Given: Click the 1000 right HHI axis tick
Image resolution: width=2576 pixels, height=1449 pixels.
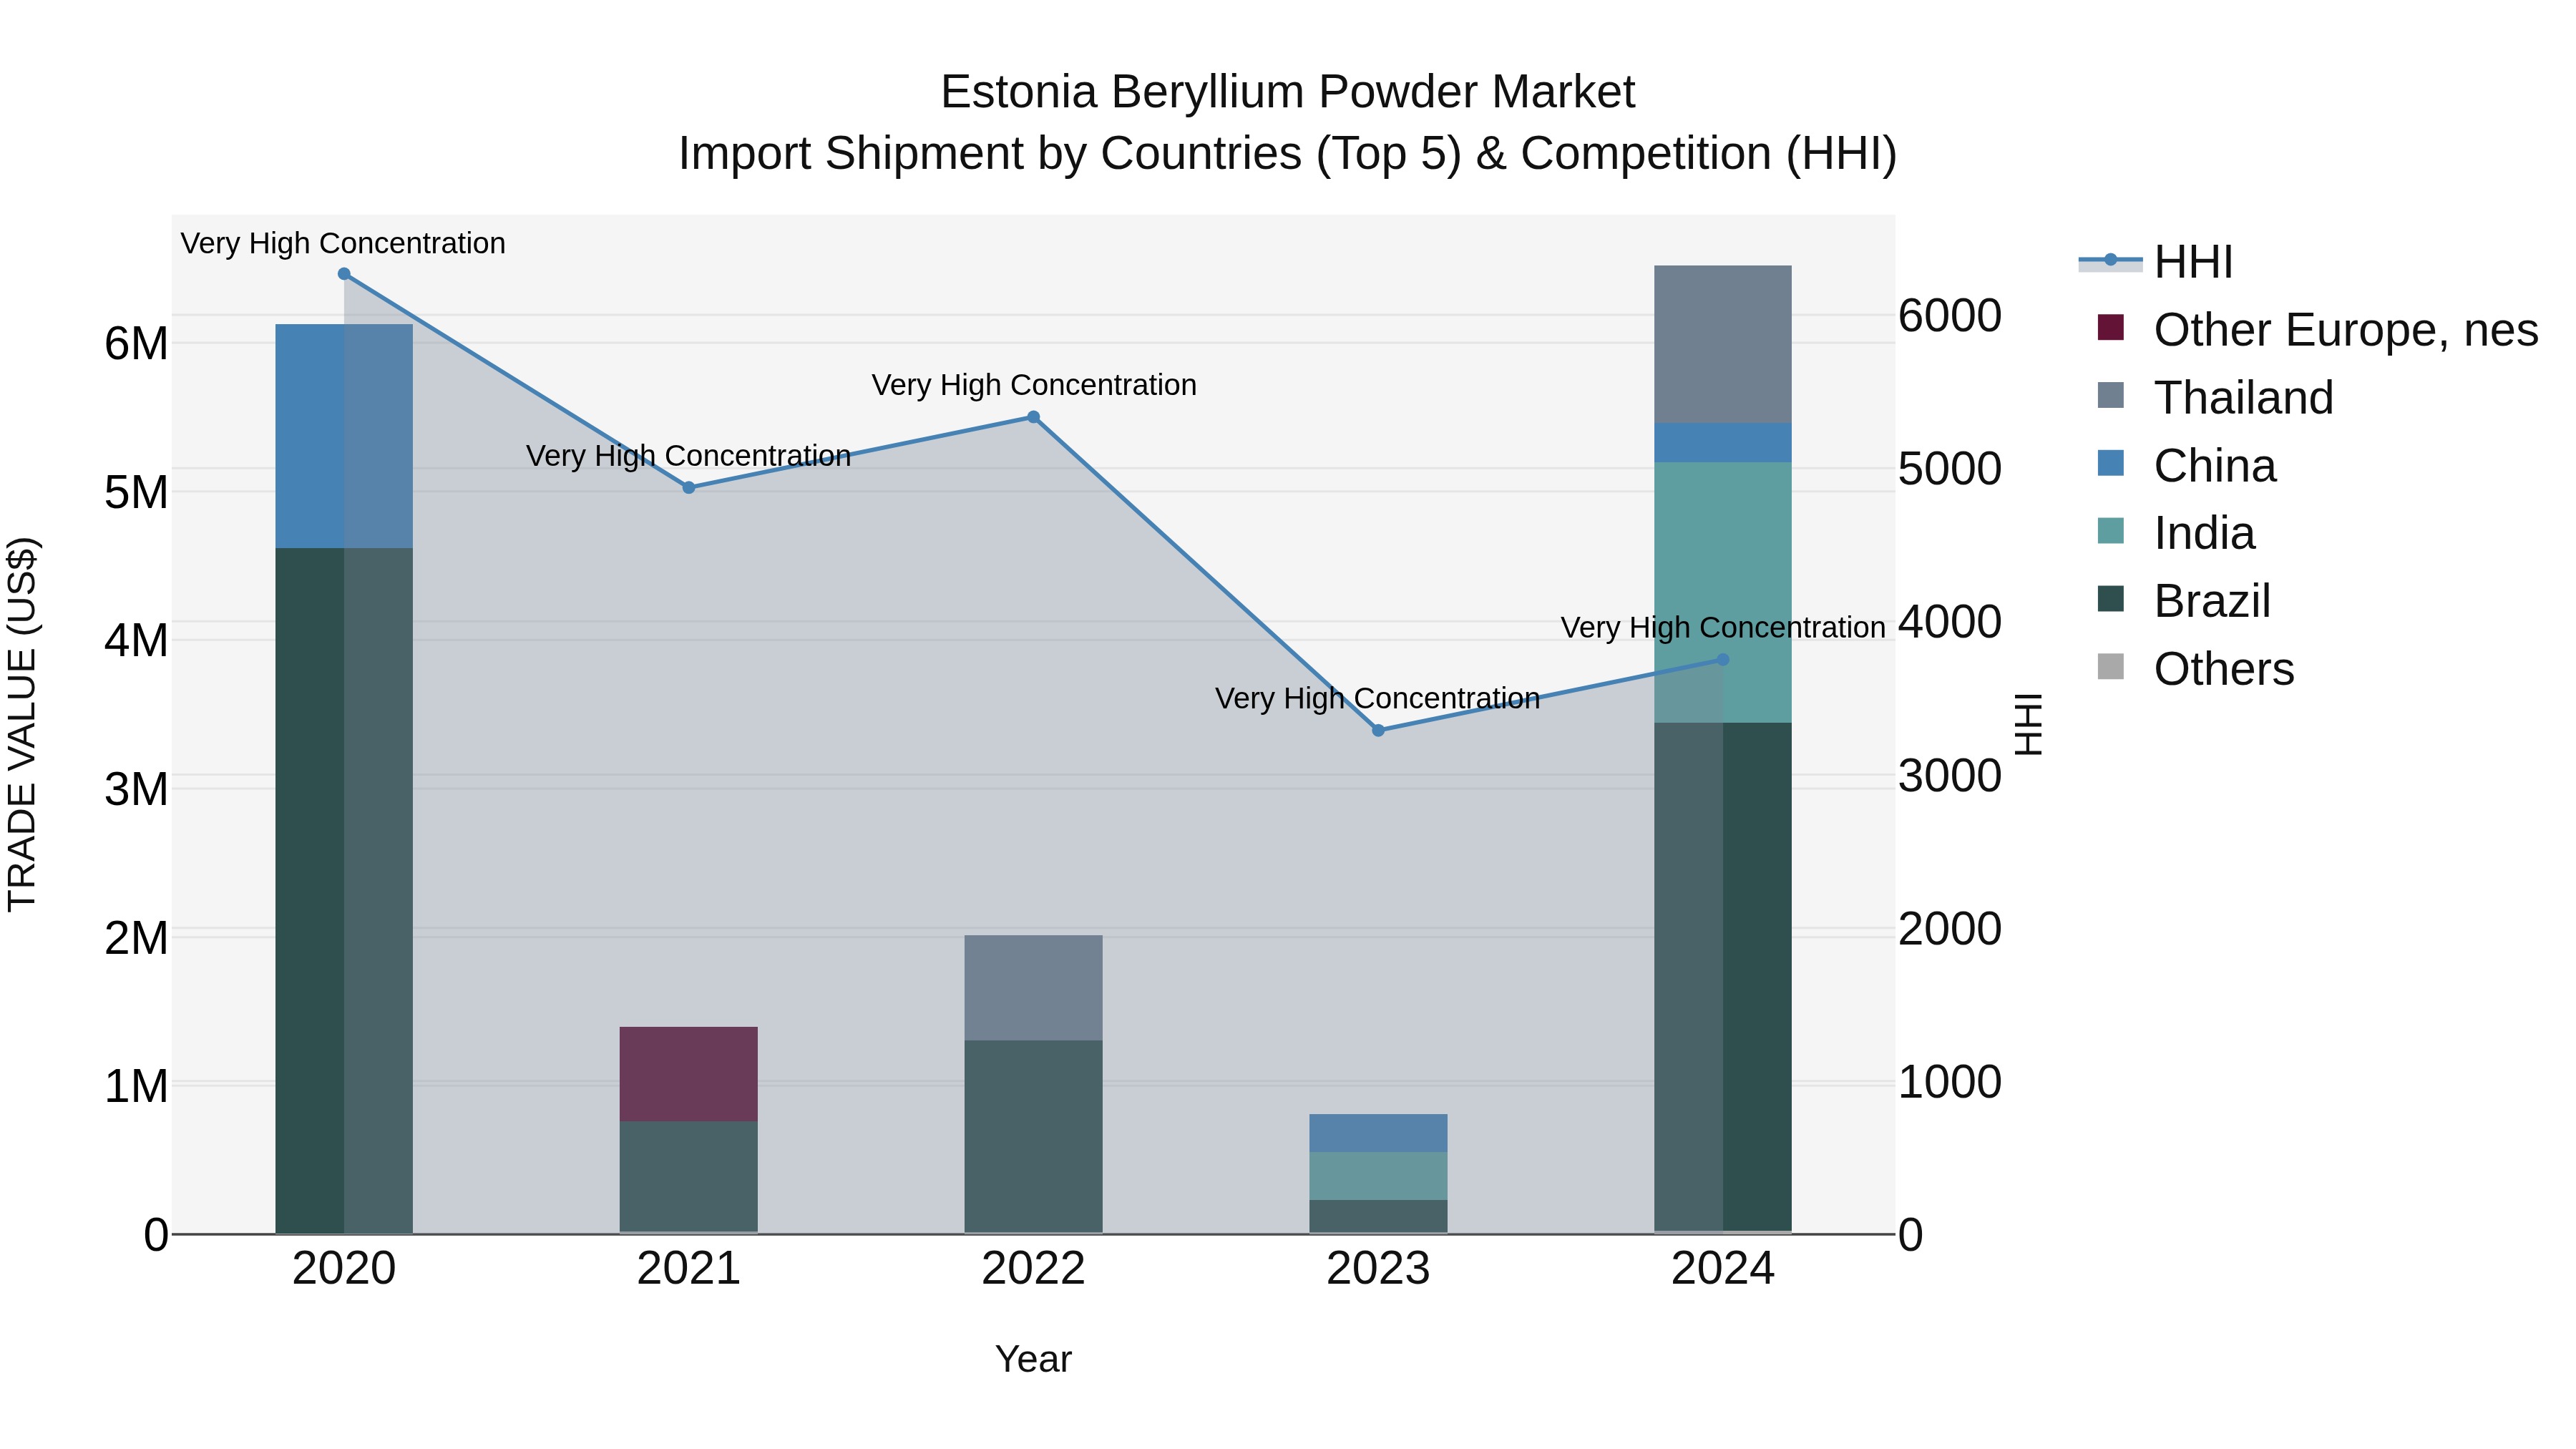Looking at the screenshot, I should (x=1949, y=1082).
